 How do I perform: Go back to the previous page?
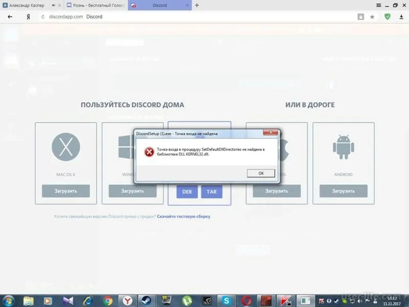pos(10,17)
